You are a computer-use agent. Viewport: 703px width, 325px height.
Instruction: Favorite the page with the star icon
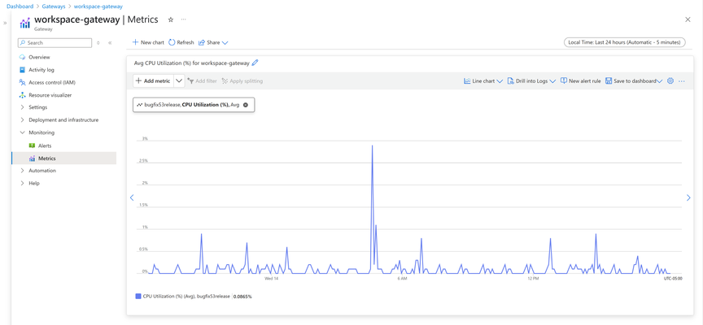(170, 19)
